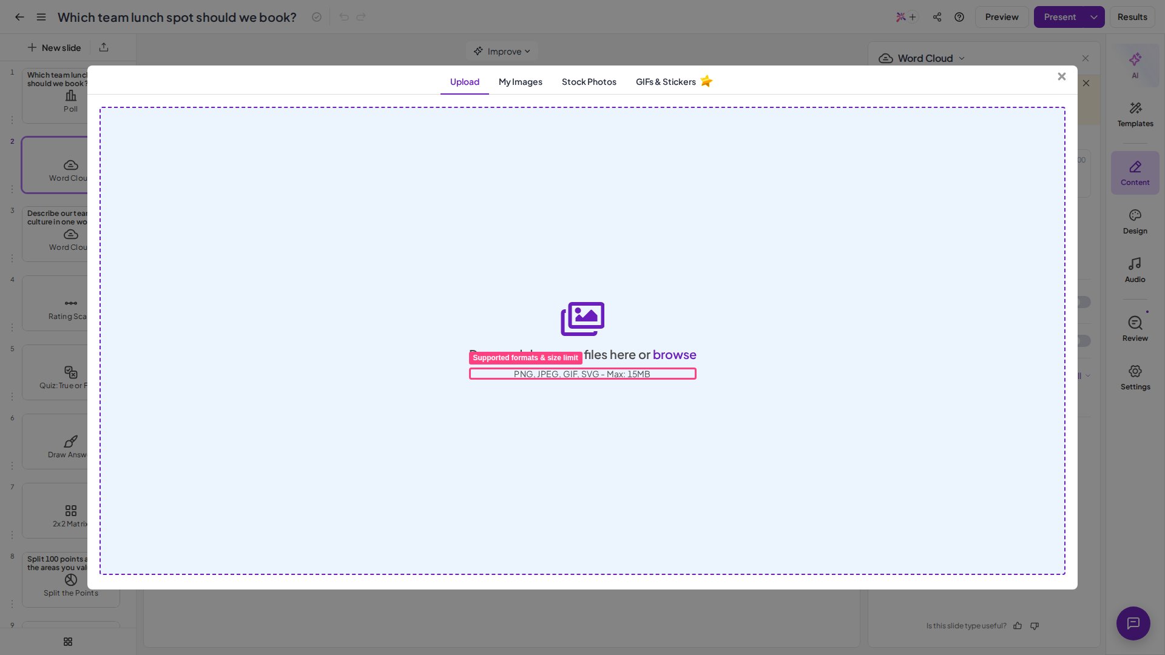Click the import upload icon beside New slide
Screen dimensions: 1165x655
tap(104, 47)
